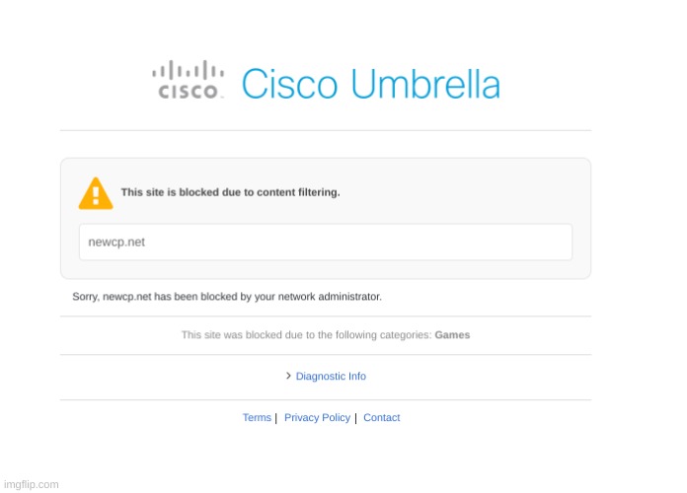Click the orange warning triangle icon
This screenshot has width=687, height=493.
96,193
